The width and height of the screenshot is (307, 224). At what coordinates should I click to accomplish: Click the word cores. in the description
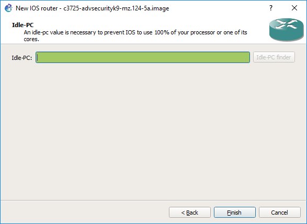pyautogui.click(x=31, y=40)
